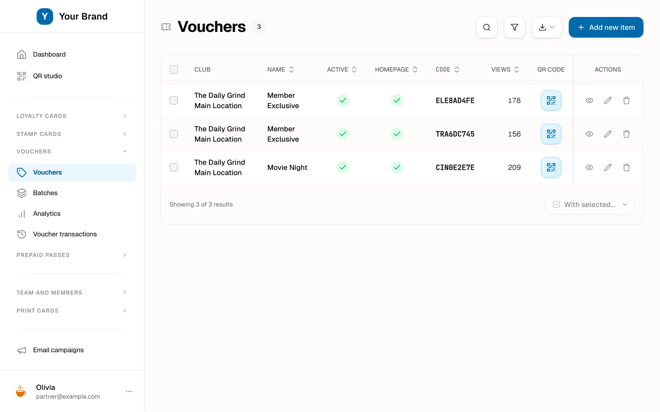Open the export download dropdown
This screenshot has width=660, height=412.
(x=547, y=27)
